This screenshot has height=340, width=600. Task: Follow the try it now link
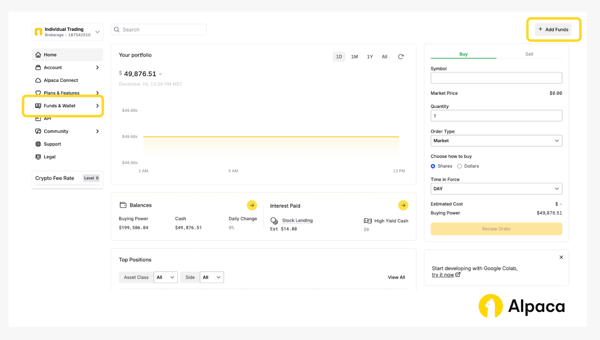tap(443, 275)
